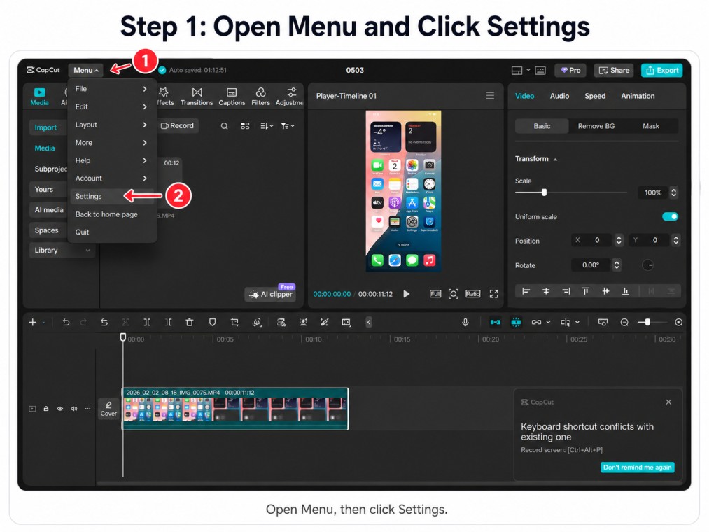
Task: Open the AI clipper tool
Action: 270,294
